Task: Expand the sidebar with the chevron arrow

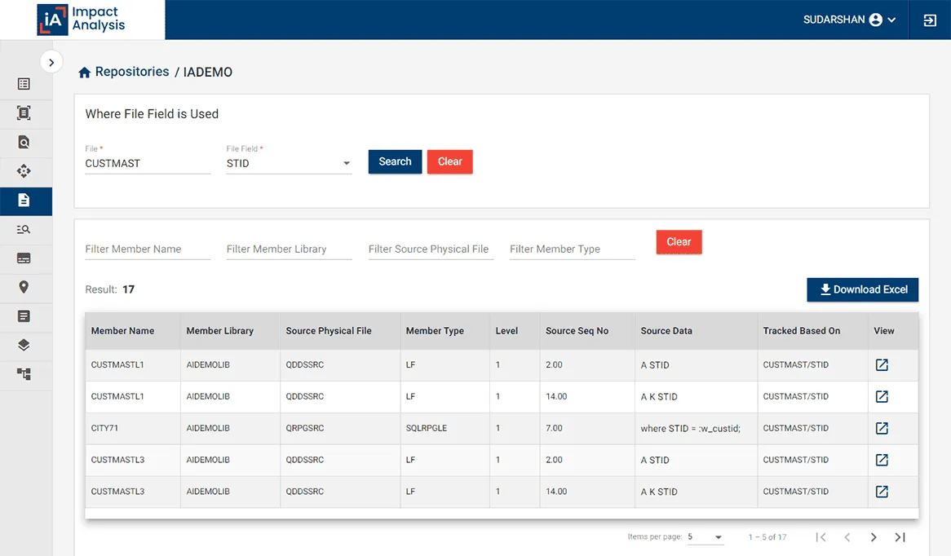Action: point(51,62)
